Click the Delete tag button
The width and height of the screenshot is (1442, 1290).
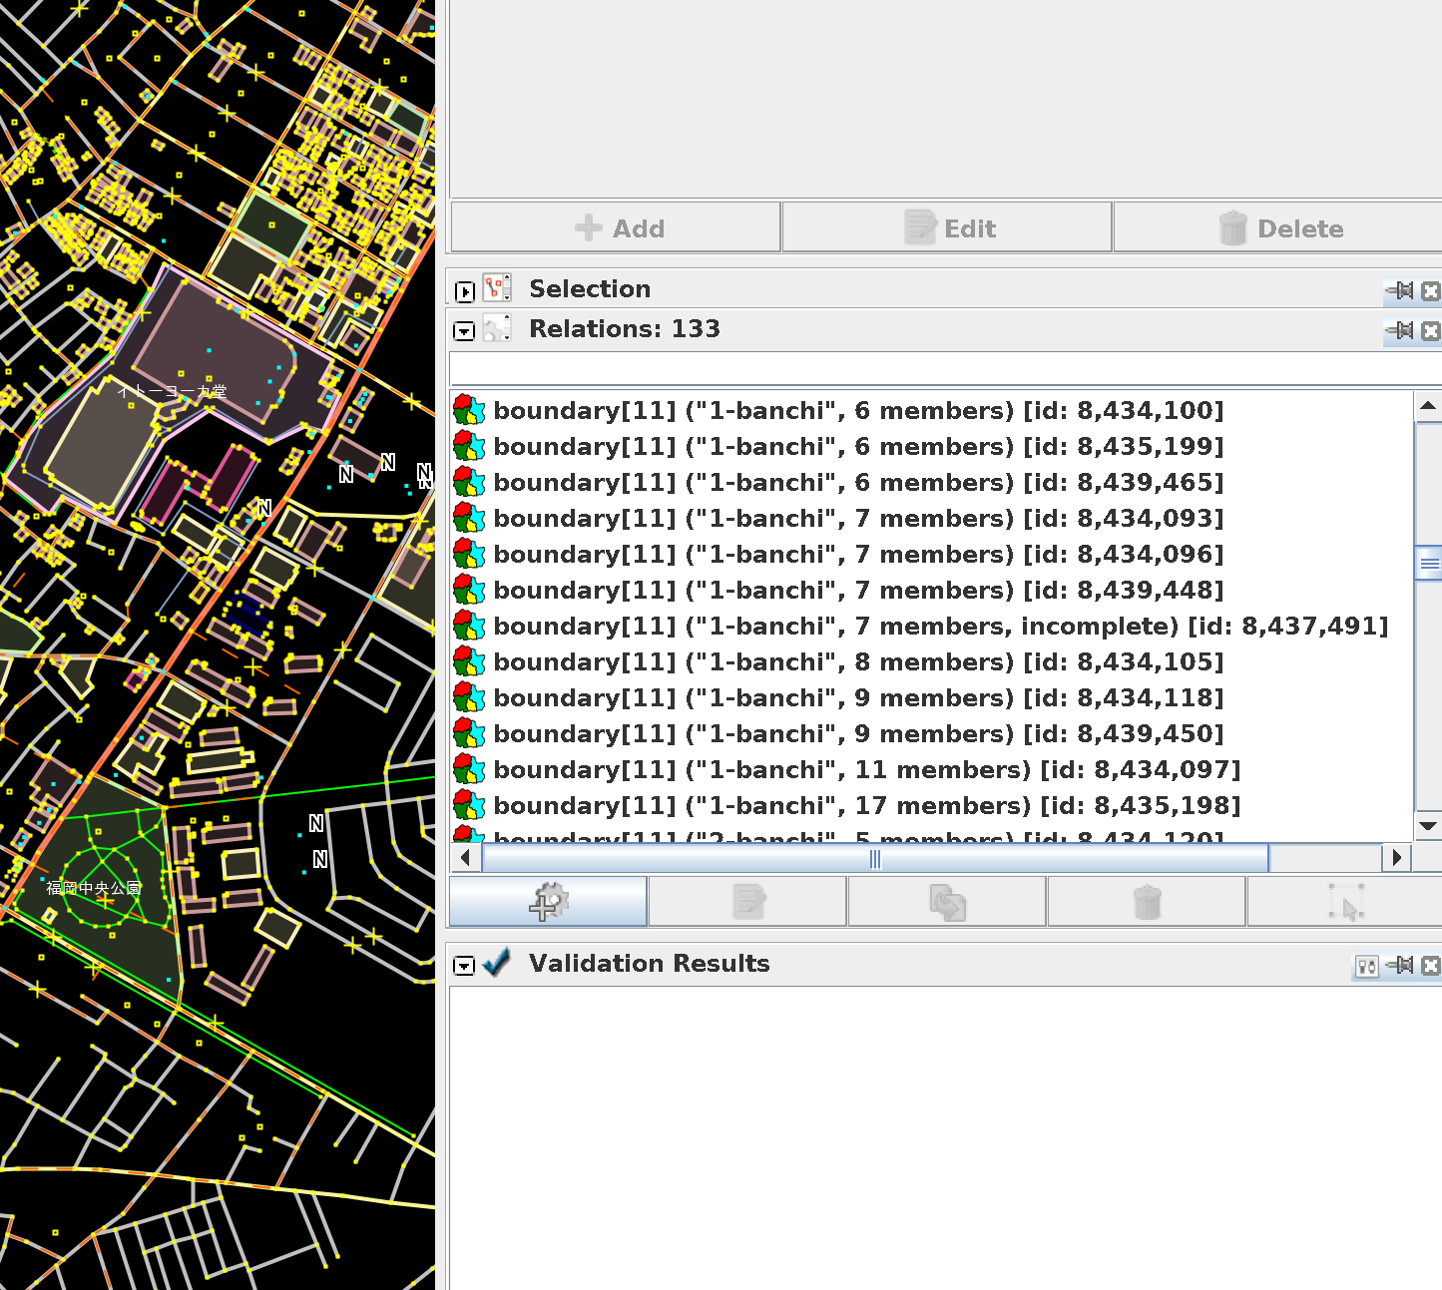1278,228
